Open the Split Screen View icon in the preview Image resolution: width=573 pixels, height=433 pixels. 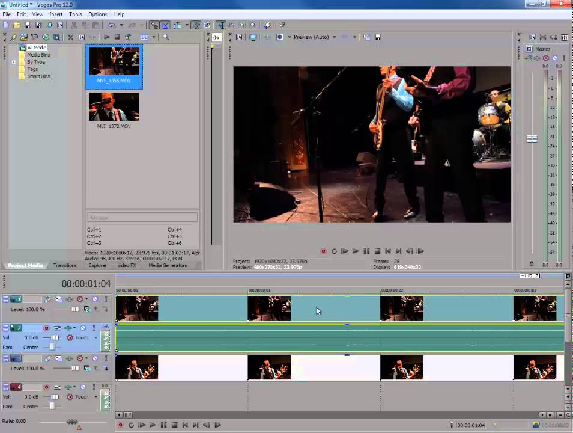(x=279, y=37)
